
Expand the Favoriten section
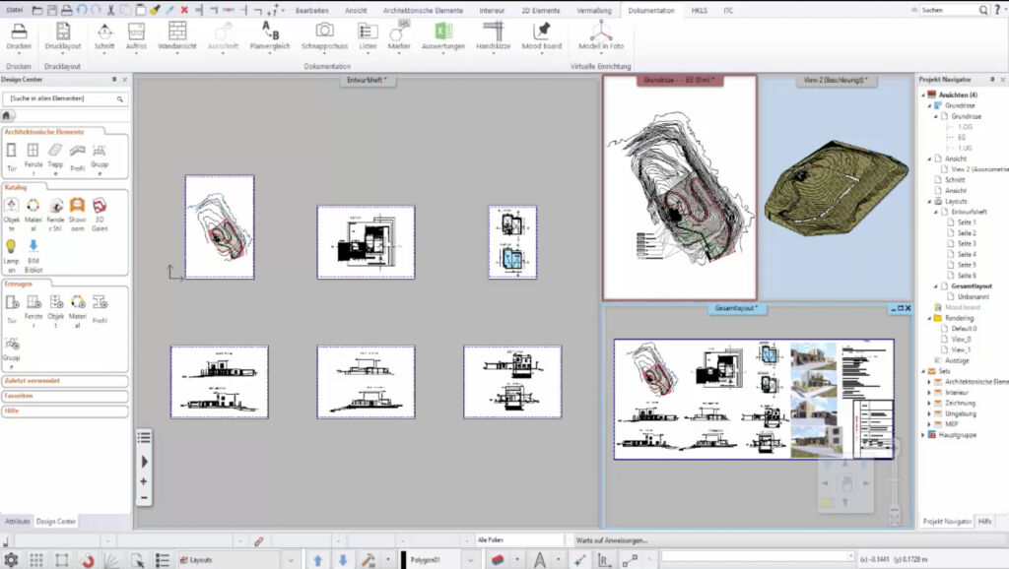64,396
